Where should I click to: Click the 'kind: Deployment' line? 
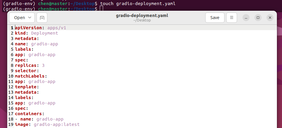coord(37,33)
